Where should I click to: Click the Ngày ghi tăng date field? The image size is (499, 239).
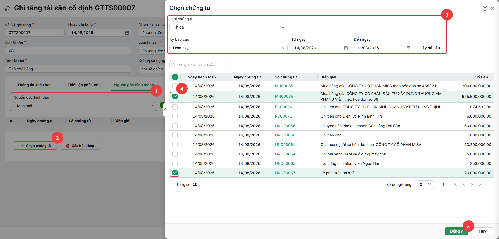click(x=100, y=33)
